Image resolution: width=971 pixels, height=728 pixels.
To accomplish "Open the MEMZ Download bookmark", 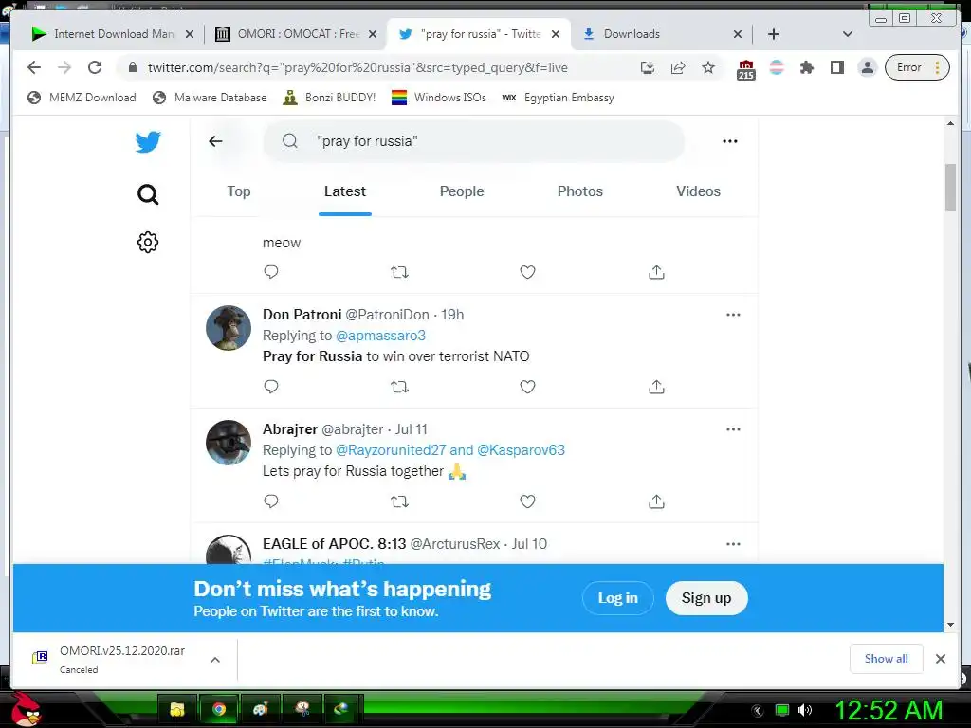I will click(82, 98).
